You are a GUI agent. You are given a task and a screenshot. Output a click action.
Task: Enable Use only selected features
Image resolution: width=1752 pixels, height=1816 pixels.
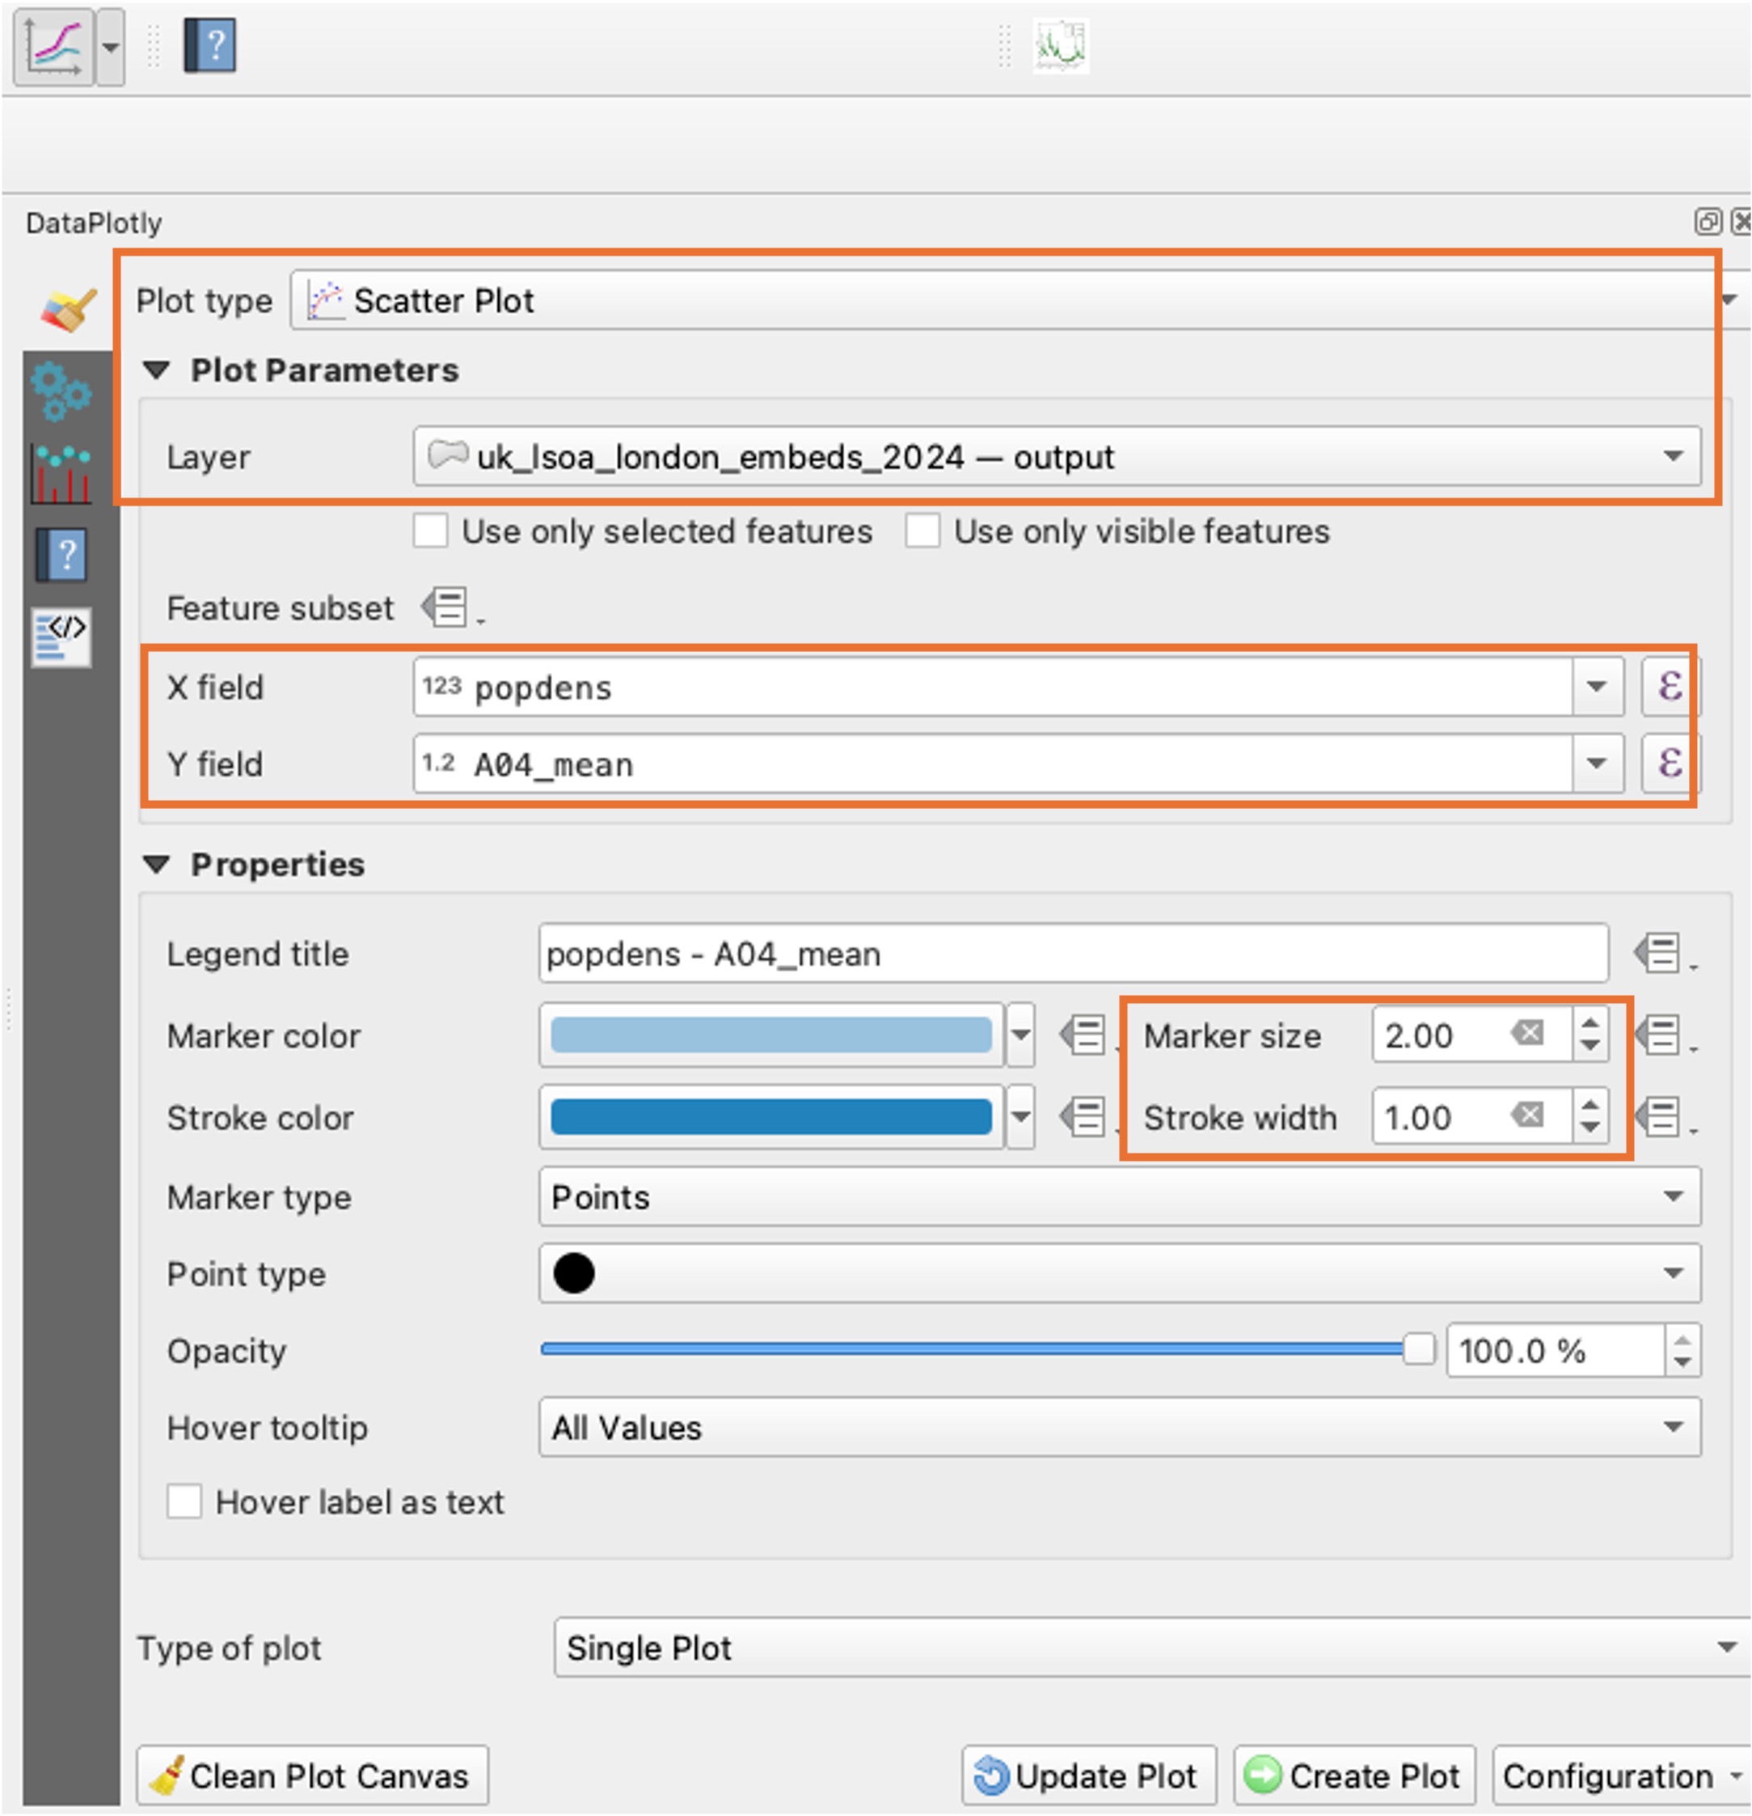tap(431, 531)
